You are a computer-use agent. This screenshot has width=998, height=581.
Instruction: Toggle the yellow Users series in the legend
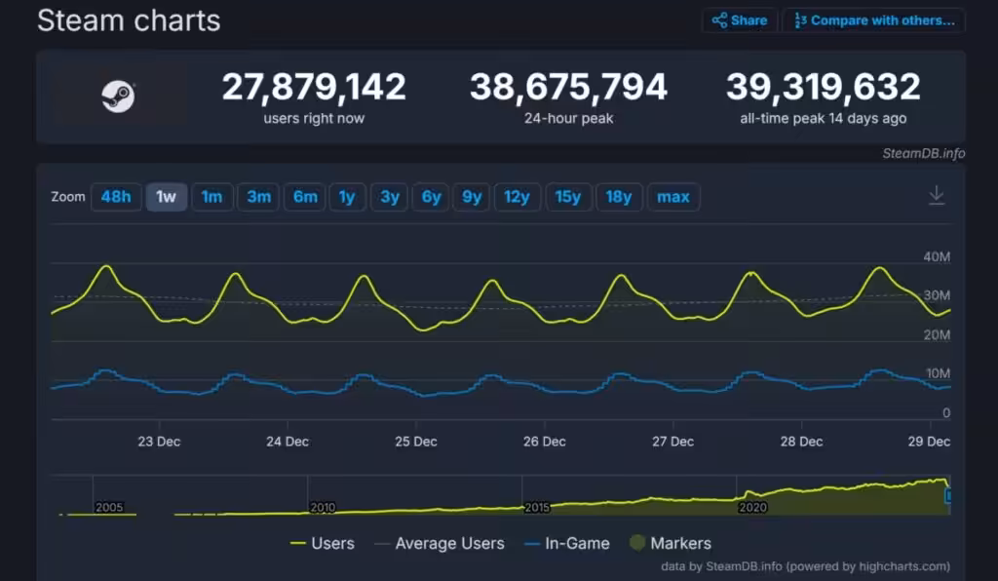(325, 543)
